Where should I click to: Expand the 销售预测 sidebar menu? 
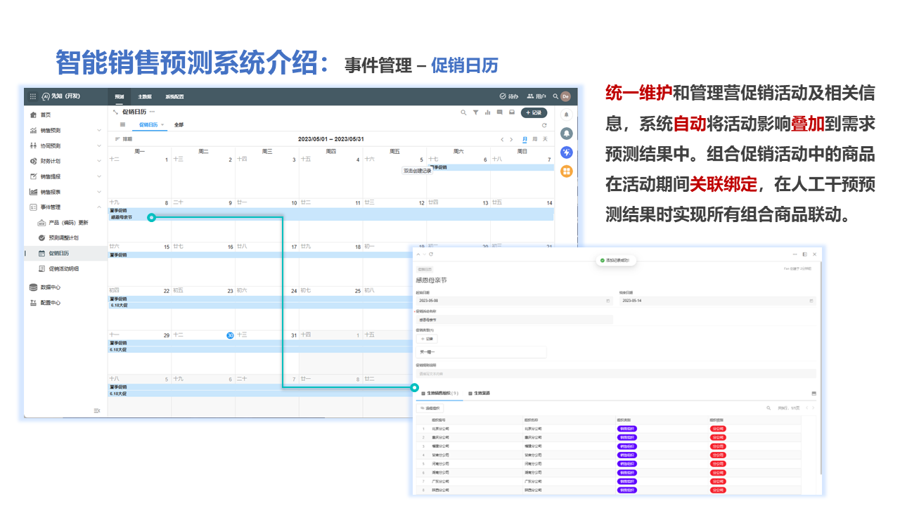click(x=98, y=130)
